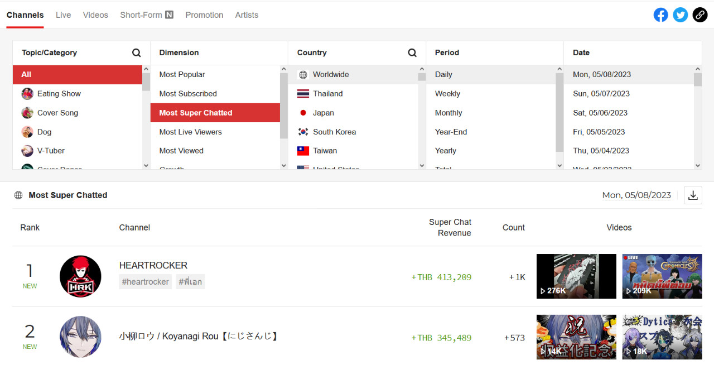Viewport: 714px width, 374px height.
Task: Select Weekly period
Action: coord(491,94)
